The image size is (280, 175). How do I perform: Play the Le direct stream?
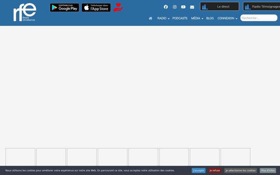(x=219, y=7)
